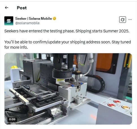Image resolution: width=137 pixels, height=129 pixels.
Task: Click the 0:09 video duration badge
Action: click(12, 119)
